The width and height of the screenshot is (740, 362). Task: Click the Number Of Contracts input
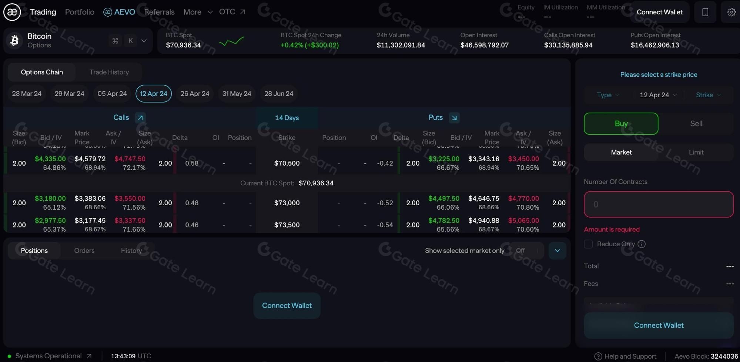pos(659,204)
